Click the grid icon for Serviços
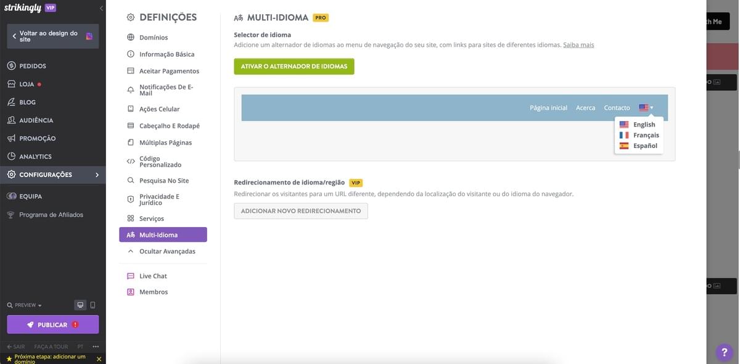The height and width of the screenshot is (364, 740). click(x=130, y=219)
